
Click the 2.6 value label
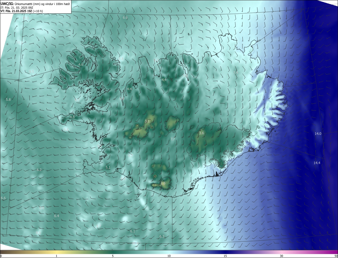(x=163, y=183)
